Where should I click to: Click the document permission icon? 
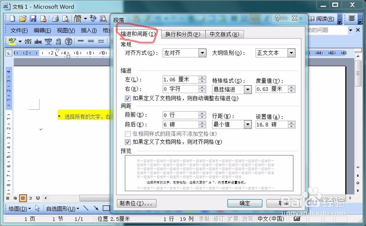pos(44,18)
